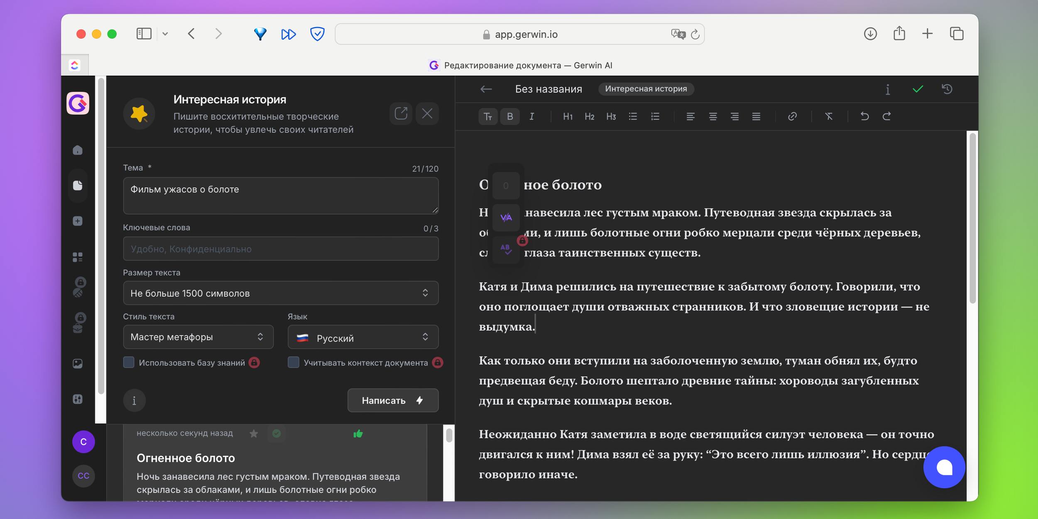The image size is (1038, 519).
Task: Select the pinned ClickUp tab
Action: tap(75, 65)
